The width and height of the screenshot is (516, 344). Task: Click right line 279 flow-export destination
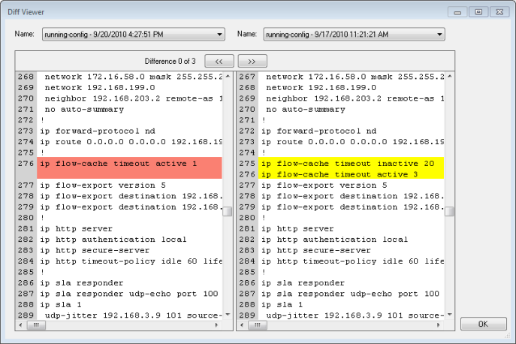coord(352,207)
